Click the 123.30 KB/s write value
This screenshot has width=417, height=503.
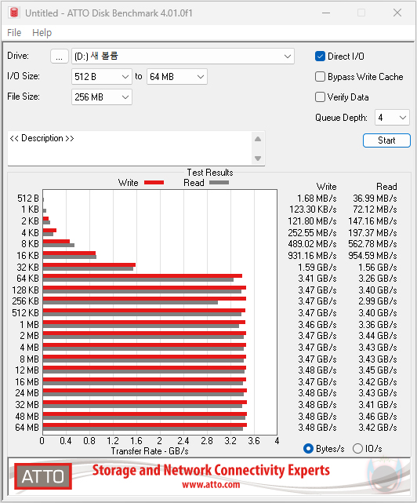[313, 210]
